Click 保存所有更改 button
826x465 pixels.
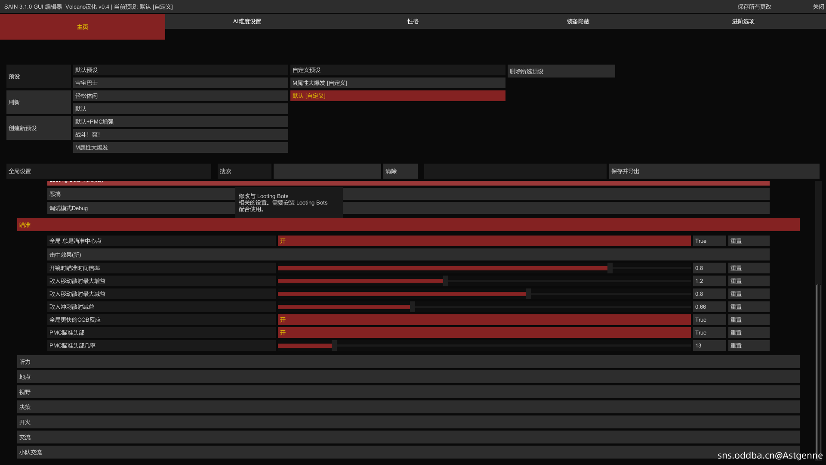(x=754, y=7)
